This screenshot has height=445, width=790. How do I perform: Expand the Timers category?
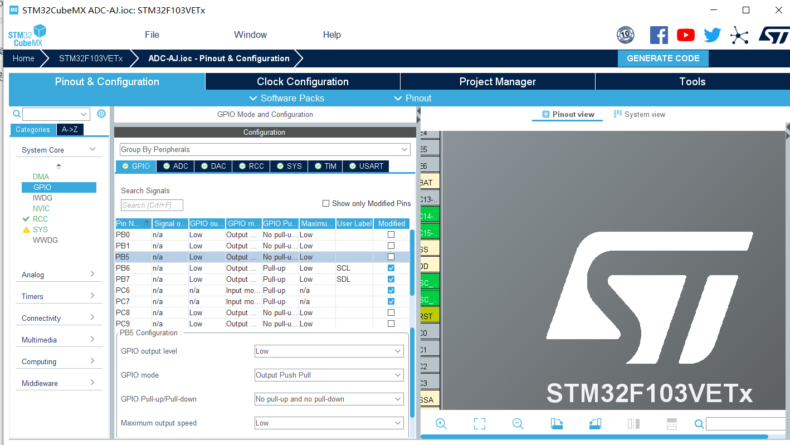tap(92, 296)
